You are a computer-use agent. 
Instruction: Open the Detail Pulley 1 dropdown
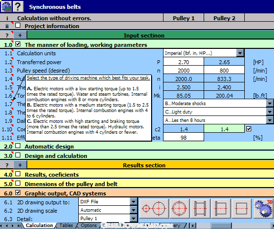133,218
